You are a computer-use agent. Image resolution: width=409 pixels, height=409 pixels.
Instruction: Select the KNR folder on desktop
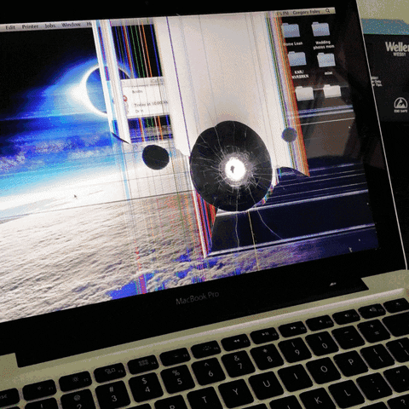click(297, 59)
